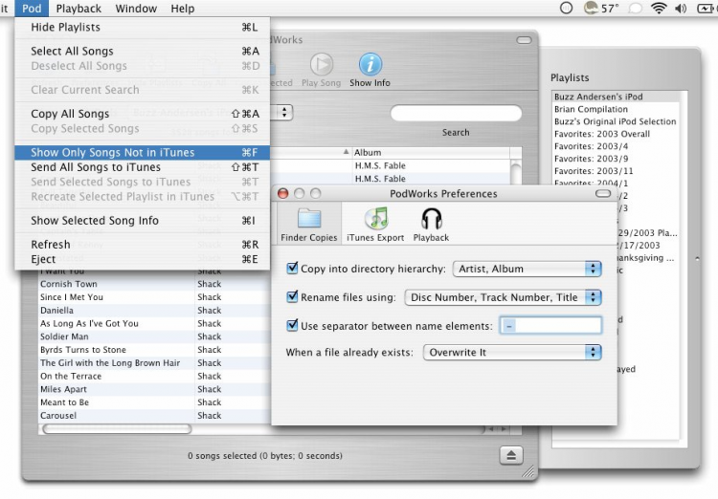Choose Show Selected Song Info menu item
Viewport: 718px width, 499px height.
click(143, 221)
